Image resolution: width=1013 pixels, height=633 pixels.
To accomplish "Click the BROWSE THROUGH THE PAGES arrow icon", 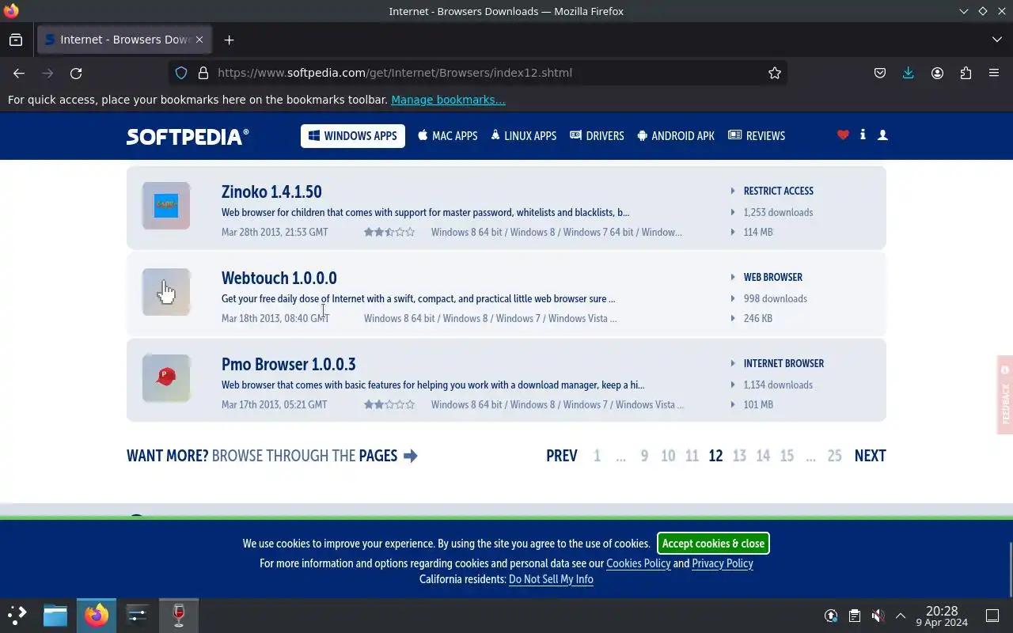I will pyautogui.click(x=410, y=456).
